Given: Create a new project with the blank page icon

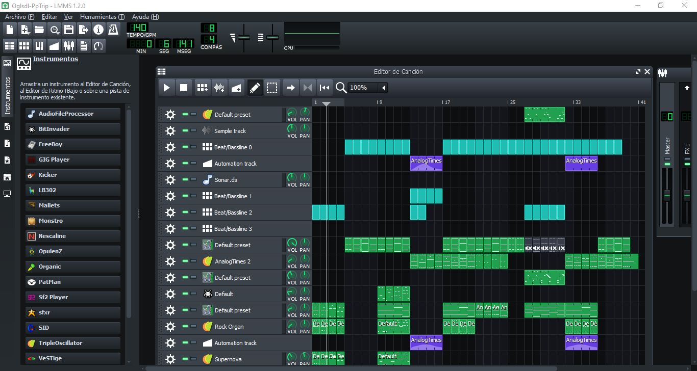Looking at the screenshot, I should (10, 29).
